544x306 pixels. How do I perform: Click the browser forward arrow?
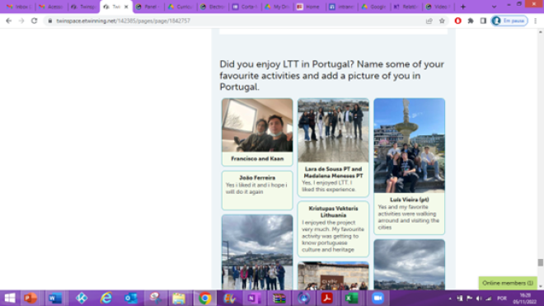[x=21, y=21]
